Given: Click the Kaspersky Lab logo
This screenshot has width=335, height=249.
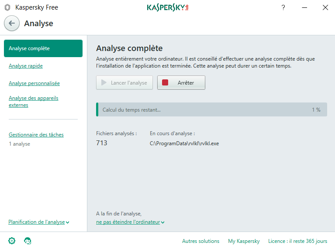Looking at the screenshot, I should coord(167,7).
